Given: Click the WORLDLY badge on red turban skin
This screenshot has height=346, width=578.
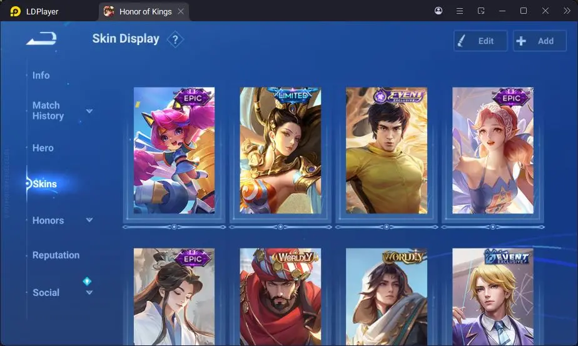Looking at the screenshot, I should tap(295, 257).
